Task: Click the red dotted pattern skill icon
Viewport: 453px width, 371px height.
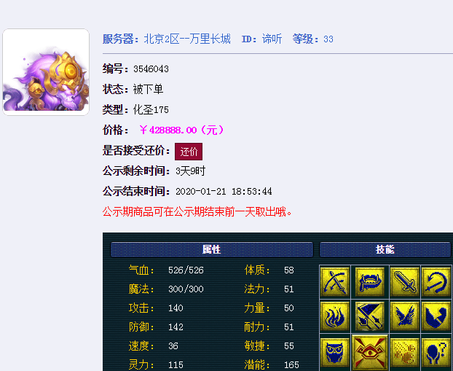Action: coord(405,352)
